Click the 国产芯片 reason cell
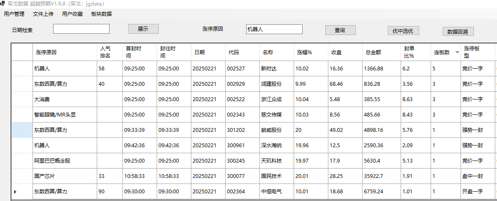497x201 pixels. [65, 176]
